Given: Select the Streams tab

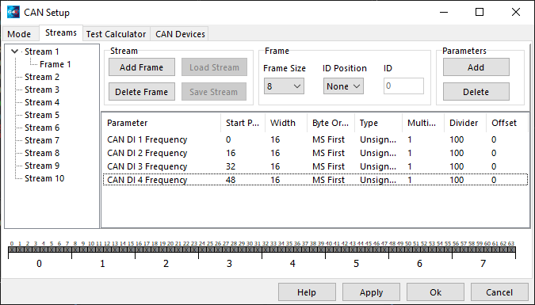Looking at the screenshot, I should coord(61,32).
